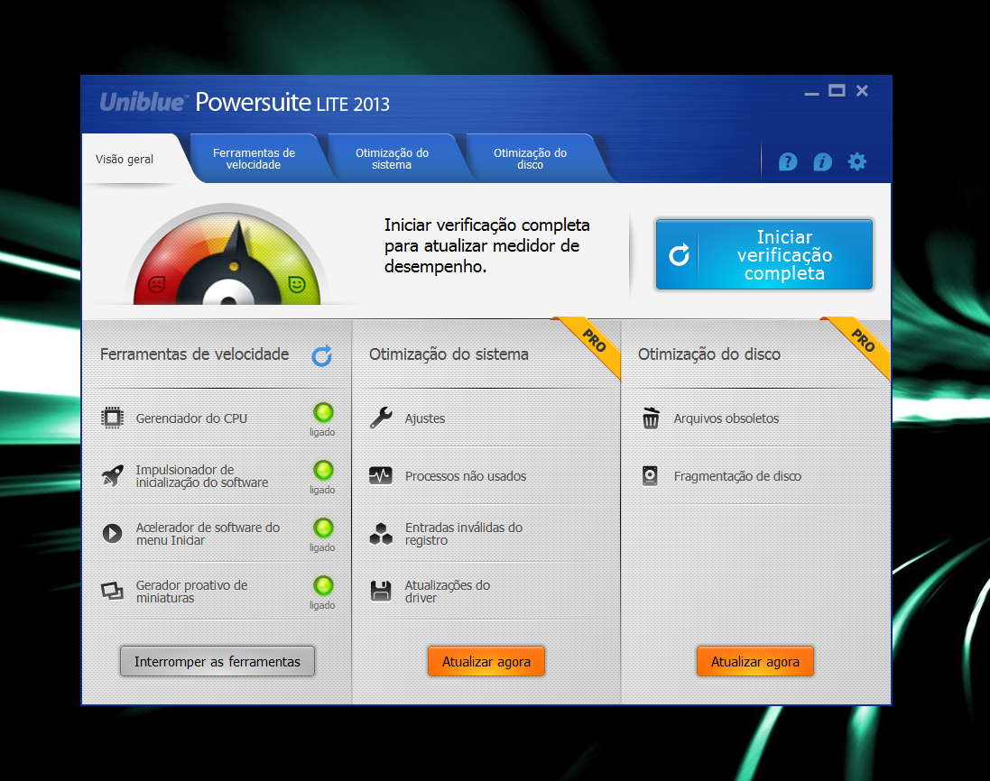Open Otimização do sistema tab
This screenshot has width=990, height=781.
392,159
